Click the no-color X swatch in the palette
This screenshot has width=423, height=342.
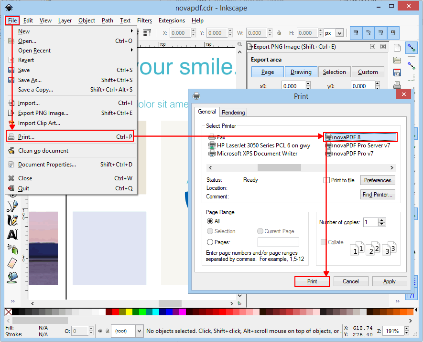click(x=8, y=312)
